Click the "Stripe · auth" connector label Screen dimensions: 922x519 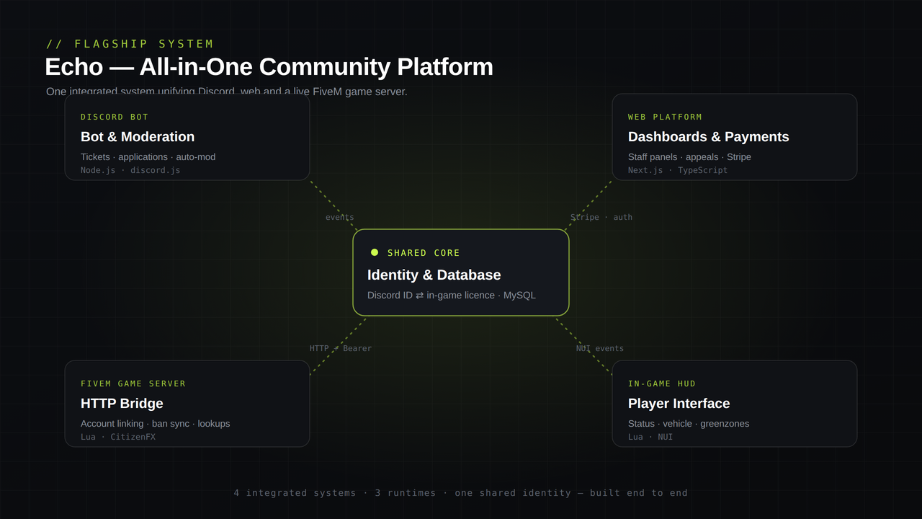tap(601, 217)
